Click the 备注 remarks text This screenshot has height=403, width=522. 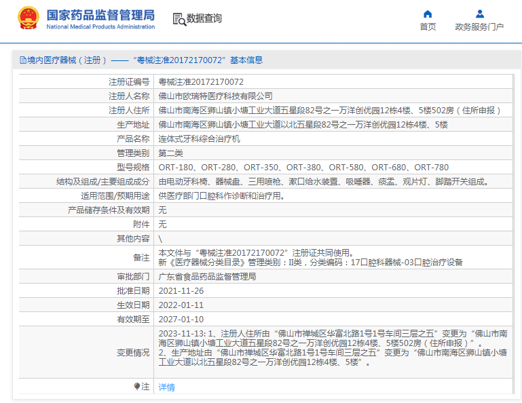tap(311, 258)
